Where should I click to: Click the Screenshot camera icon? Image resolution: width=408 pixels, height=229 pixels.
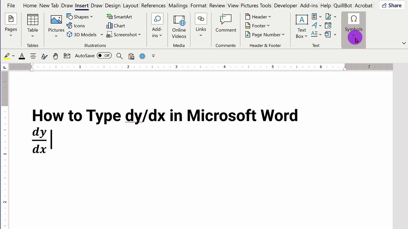pos(109,35)
